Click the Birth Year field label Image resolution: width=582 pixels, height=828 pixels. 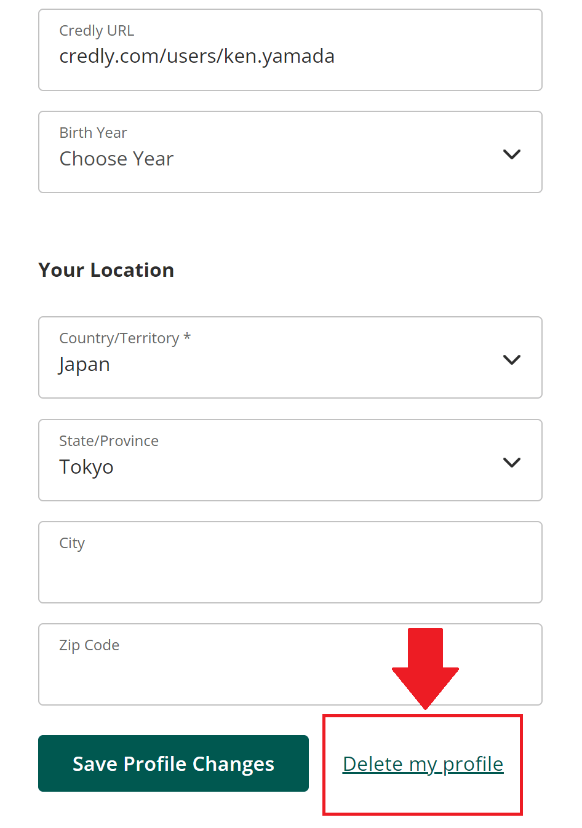tap(93, 133)
